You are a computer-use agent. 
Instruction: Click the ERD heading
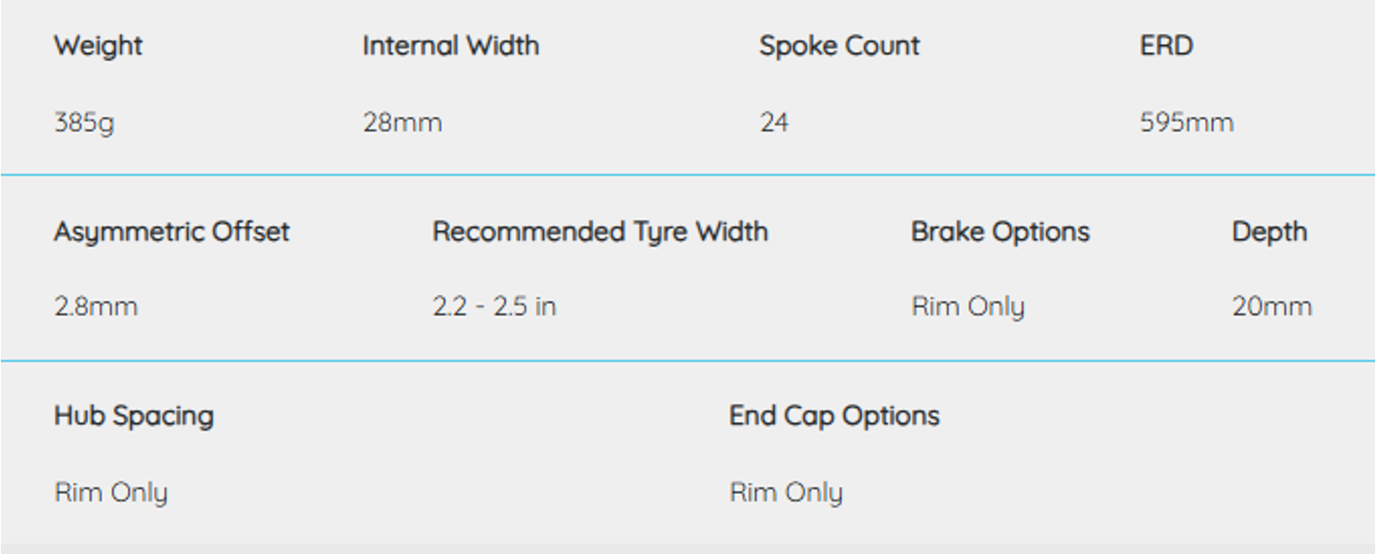coord(1166,46)
